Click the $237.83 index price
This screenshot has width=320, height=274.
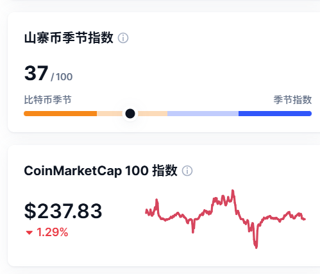tap(63, 211)
